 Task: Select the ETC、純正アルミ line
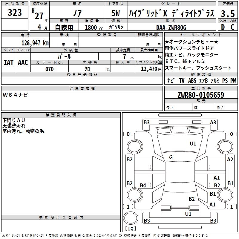pyautogui.click(x=185, y=61)
